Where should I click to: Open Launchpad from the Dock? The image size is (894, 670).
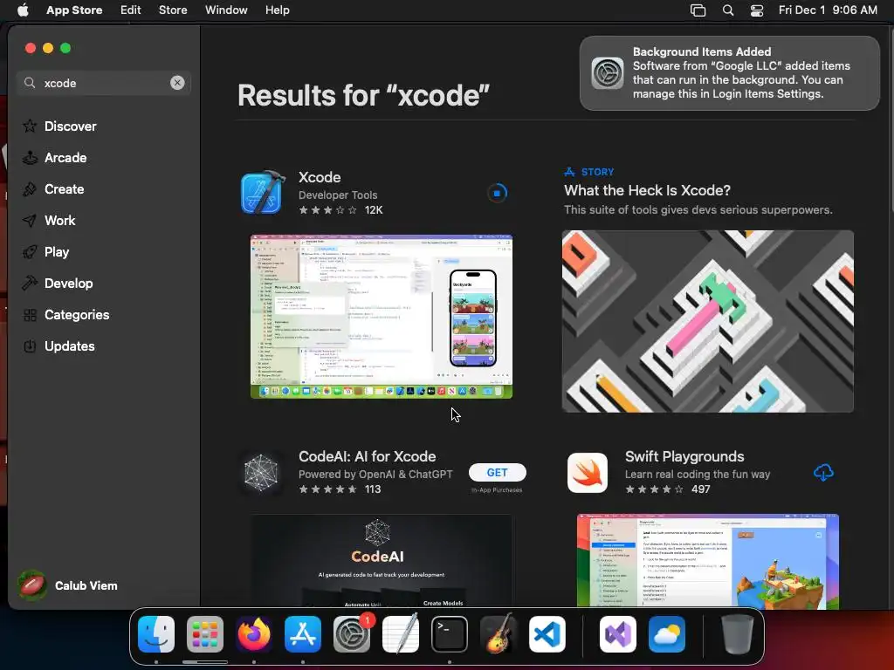tap(205, 634)
